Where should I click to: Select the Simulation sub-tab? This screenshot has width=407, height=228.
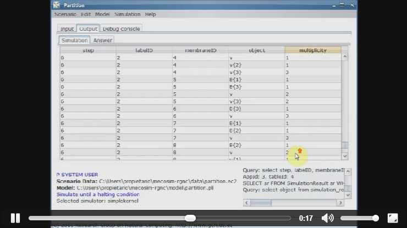click(x=74, y=40)
